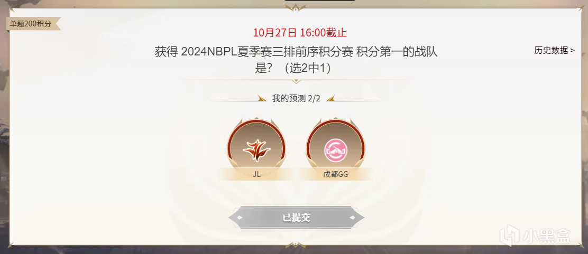Click the 单题200积分 ribbon tag

click(x=33, y=24)
